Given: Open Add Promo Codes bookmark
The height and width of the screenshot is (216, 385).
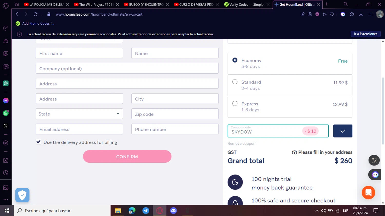Looking at the screenshot, I should pyautogui.click(x=35, y=23).
